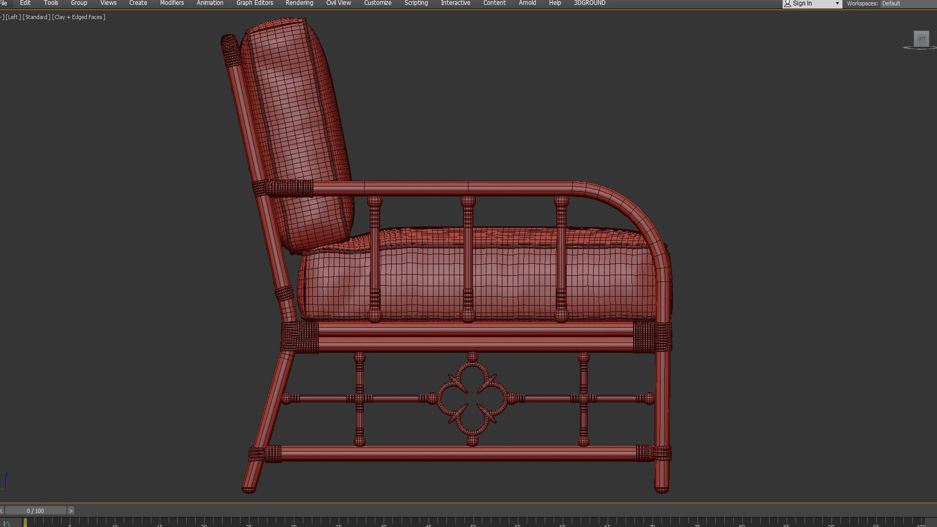Open the Content menu
The height and width of the screenshot is (527, 937).
click(x=494, y=3)
